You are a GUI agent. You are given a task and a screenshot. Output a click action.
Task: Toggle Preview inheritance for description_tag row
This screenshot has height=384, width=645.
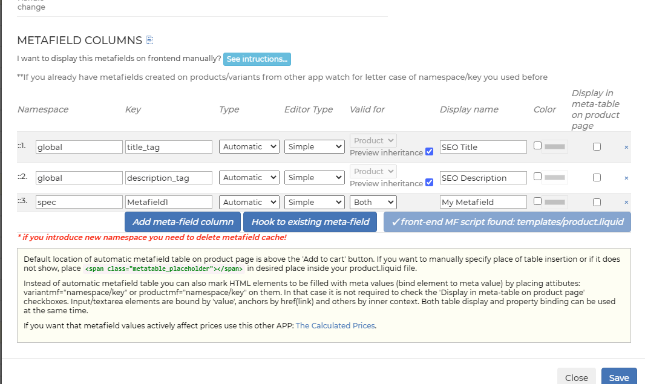(x=429, y=183)
